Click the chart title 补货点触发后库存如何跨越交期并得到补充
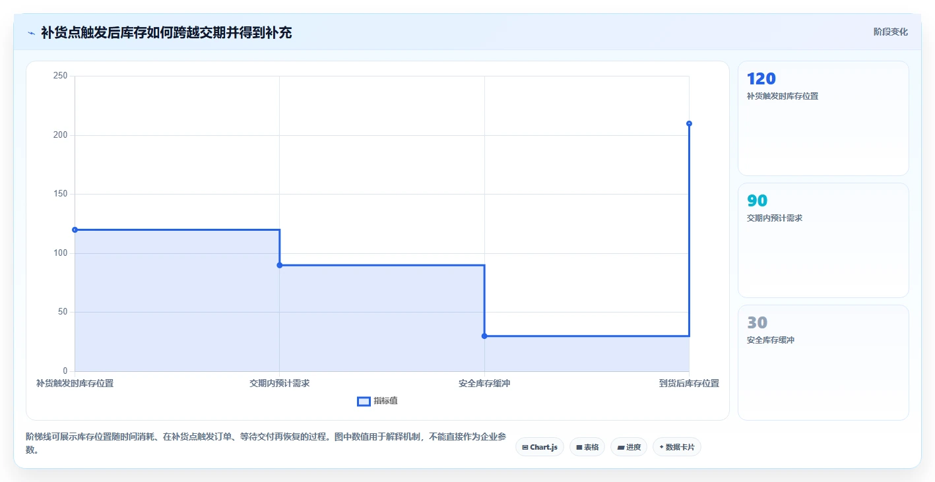The height and width of the screenshot is (482, 935). tap(166, 33)
